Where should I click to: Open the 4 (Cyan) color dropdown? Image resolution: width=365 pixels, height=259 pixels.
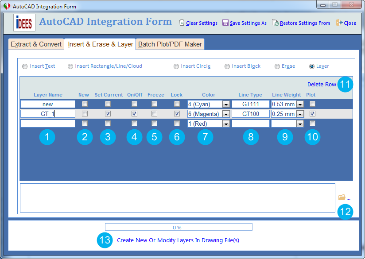pyautogui.click(x=226, y=104)
